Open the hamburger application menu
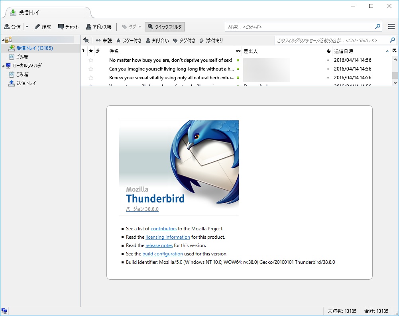 (391, 27)
